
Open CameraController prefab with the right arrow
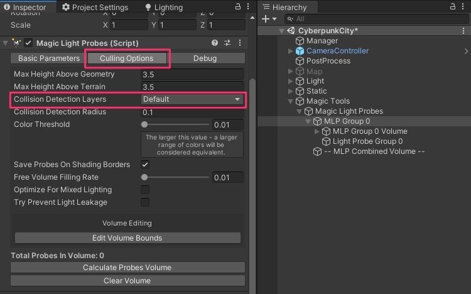coord(466,51)
